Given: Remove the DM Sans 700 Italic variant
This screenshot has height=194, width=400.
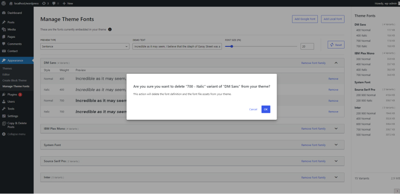Looking at the screenshot, I should point(333,112).
